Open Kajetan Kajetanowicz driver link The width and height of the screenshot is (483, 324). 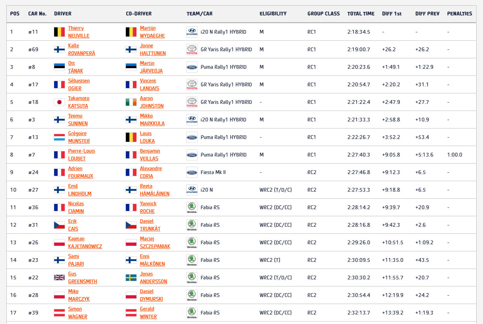point(85,243)
